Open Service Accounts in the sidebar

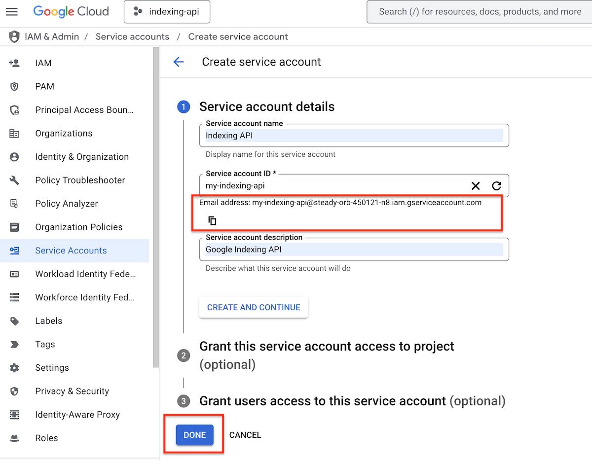click(71, 250)
